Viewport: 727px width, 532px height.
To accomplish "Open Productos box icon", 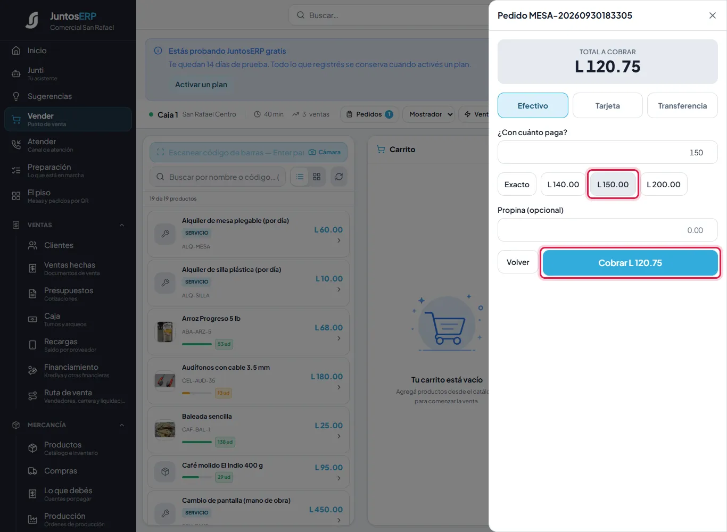I will click(x=32, y=448).
